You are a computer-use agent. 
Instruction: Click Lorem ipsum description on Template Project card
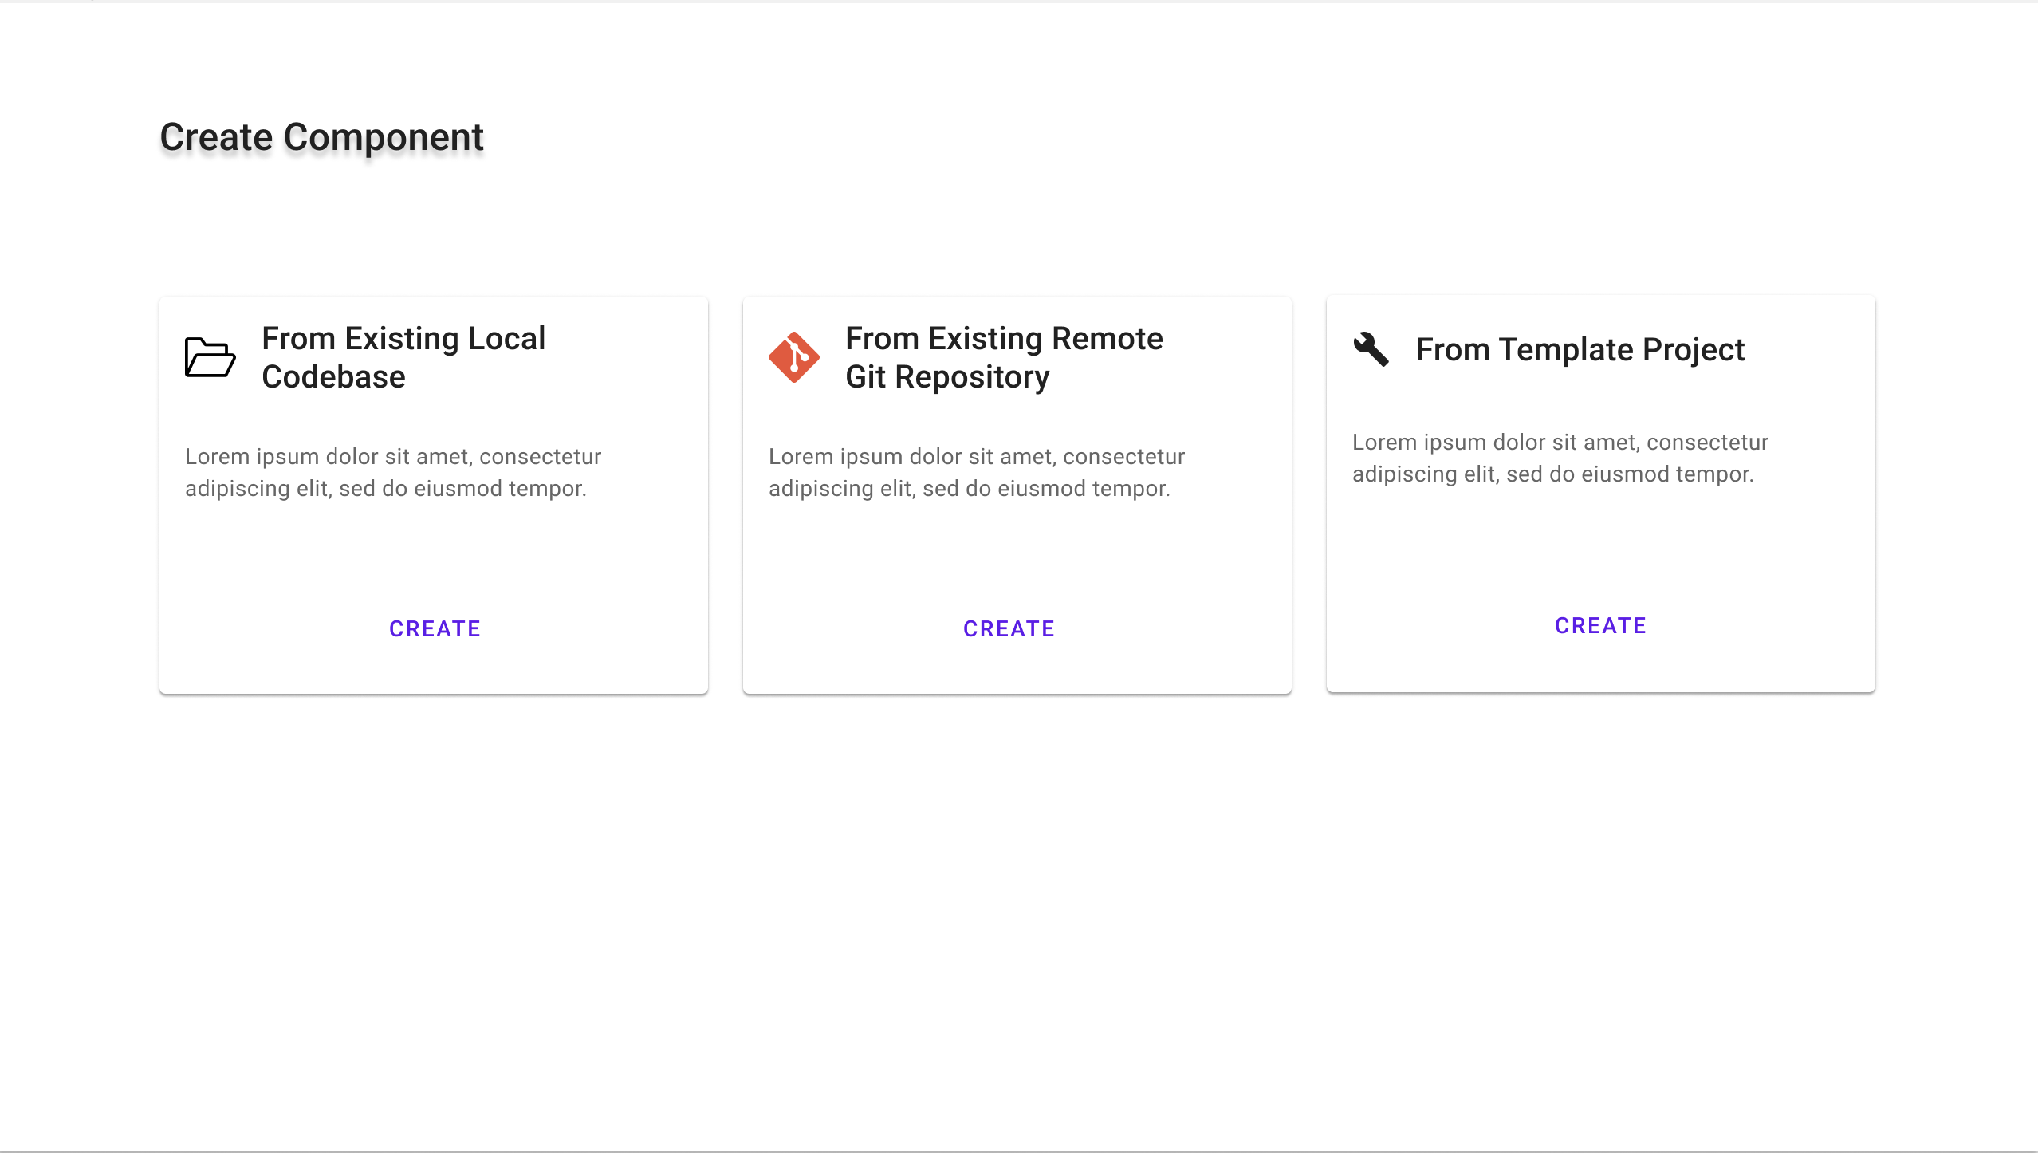(x=1560, y=458)
